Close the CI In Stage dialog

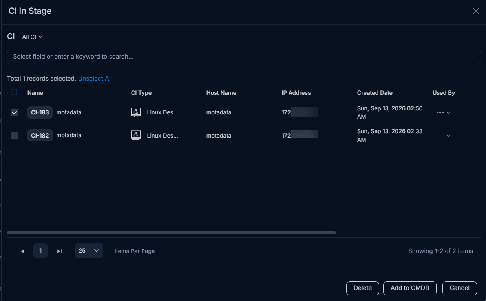click(x=476, y=11)
